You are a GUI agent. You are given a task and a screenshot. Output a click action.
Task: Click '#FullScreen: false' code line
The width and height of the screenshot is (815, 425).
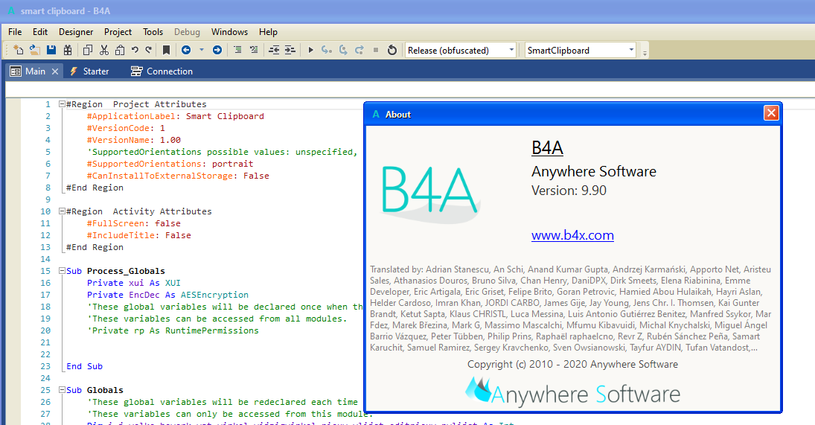coord(133,223)
